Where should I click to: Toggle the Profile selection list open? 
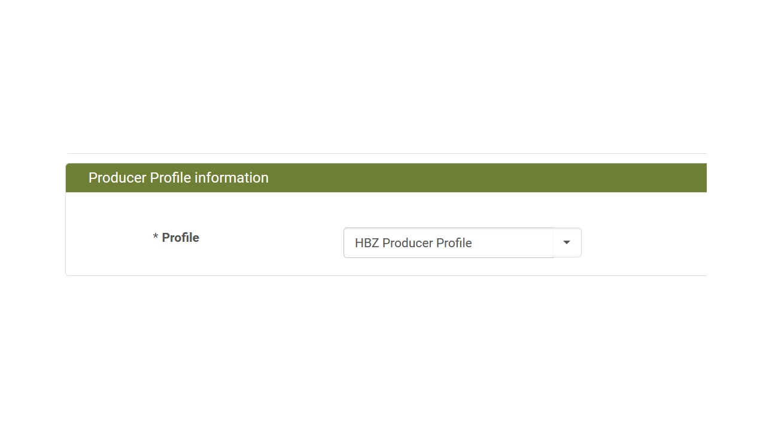[567, 242]
